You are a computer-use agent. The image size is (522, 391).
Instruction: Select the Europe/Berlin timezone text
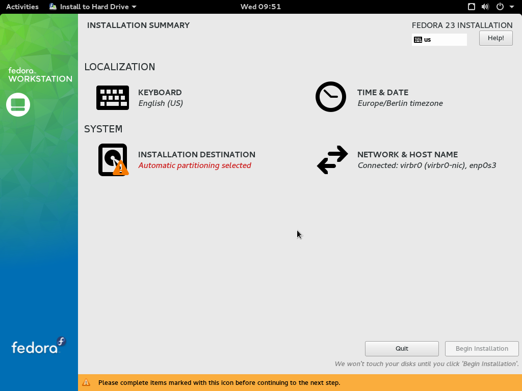click(x=400, y=103)
